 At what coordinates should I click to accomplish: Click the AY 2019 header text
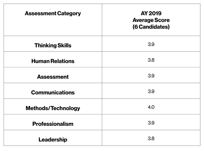click(151, 13)
